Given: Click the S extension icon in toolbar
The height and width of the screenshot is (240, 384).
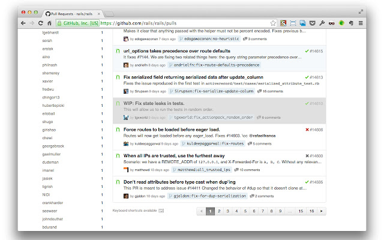Looking at the screenshot, I should point(283,23).
